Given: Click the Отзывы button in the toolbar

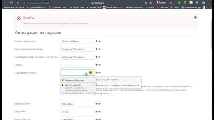Looking at the screenshot, I should [161, 2].
